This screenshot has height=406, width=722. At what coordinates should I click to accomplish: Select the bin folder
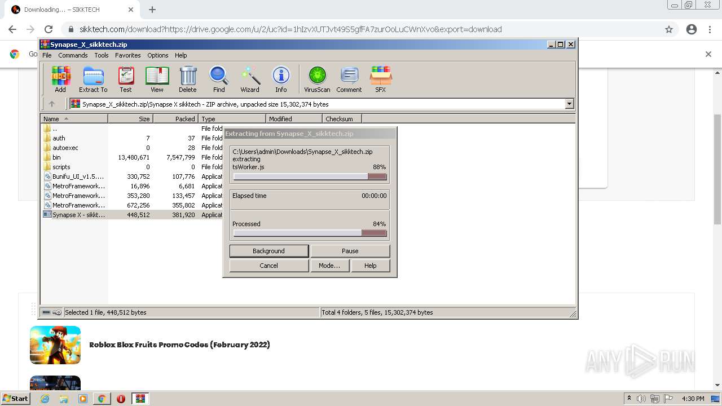56,157
